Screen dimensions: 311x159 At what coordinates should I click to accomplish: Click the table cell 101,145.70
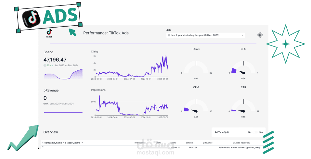(x=175, y=148)
